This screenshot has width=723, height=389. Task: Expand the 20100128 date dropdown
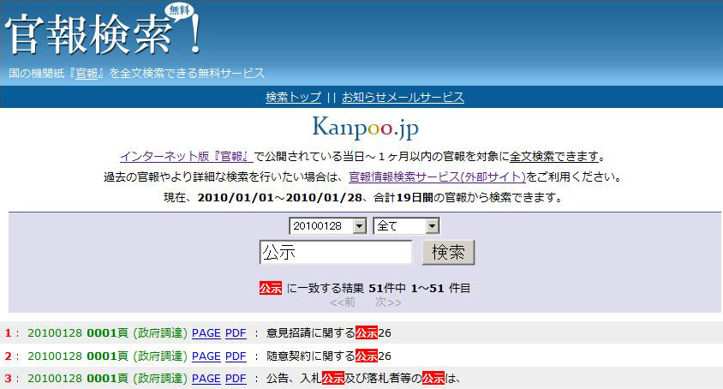328,225
